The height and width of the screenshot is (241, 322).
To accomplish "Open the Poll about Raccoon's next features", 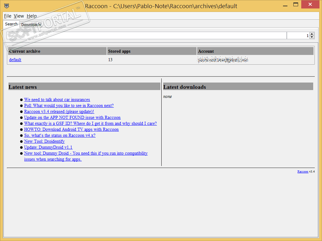I will pos(69,105).
